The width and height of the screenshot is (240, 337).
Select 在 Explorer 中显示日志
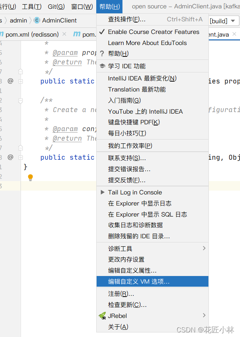(153, 203)
